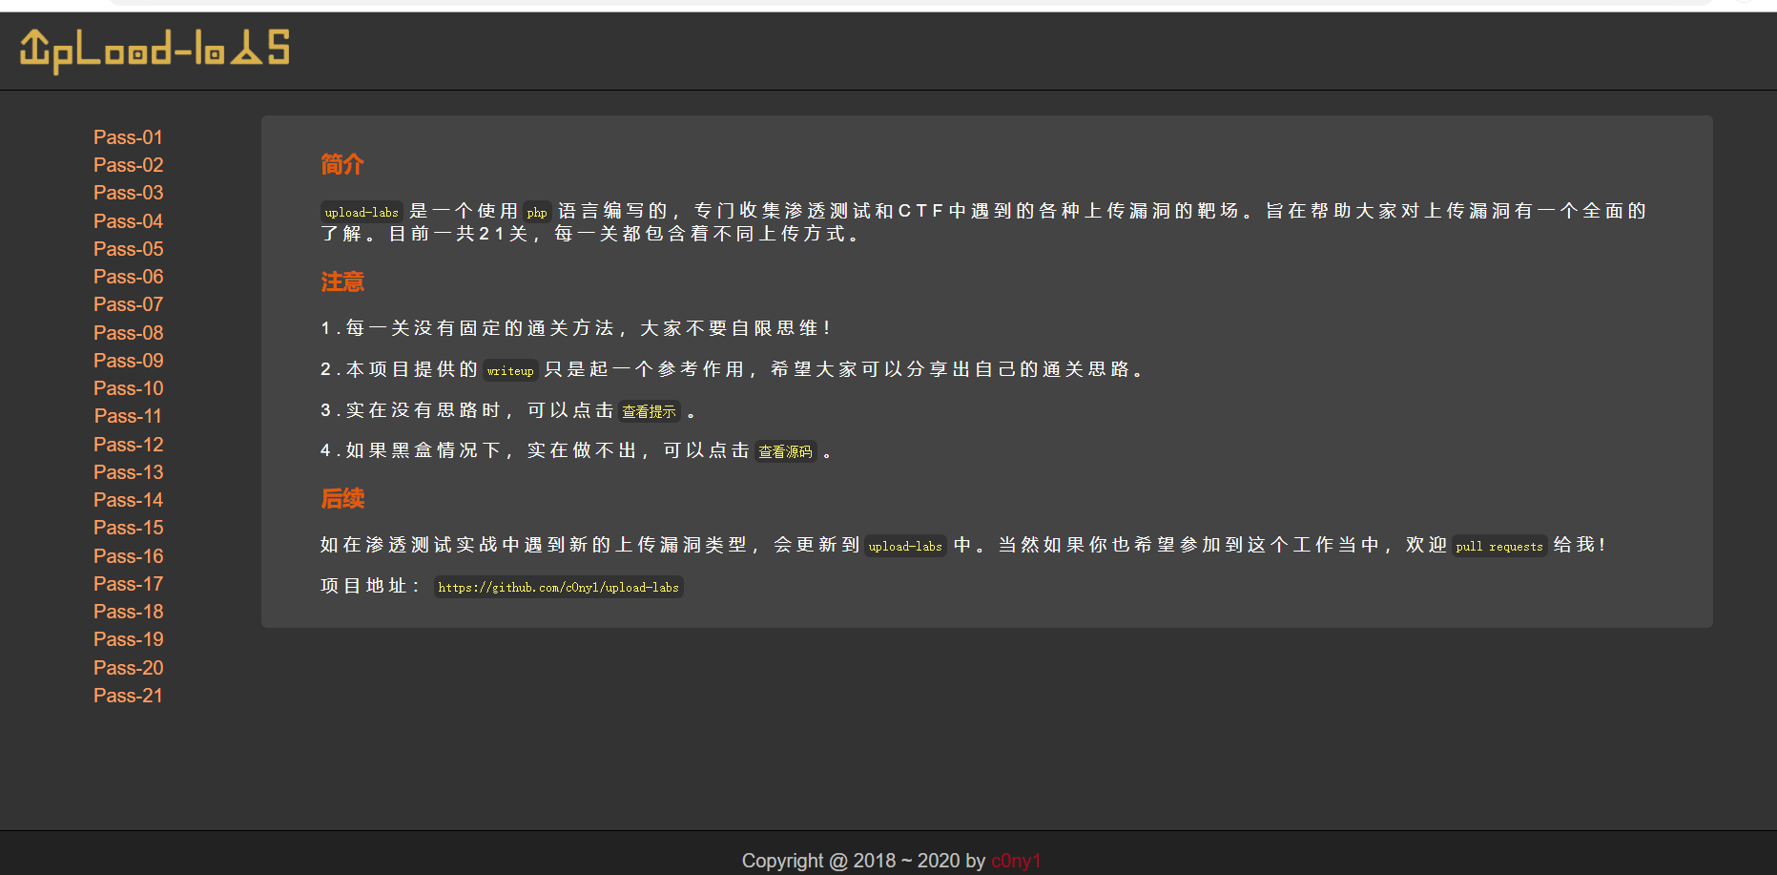The height and width of the screenshot is (875, 1777).
Task: Open Pass-17 challenge
Action: [x=128, y=584]
